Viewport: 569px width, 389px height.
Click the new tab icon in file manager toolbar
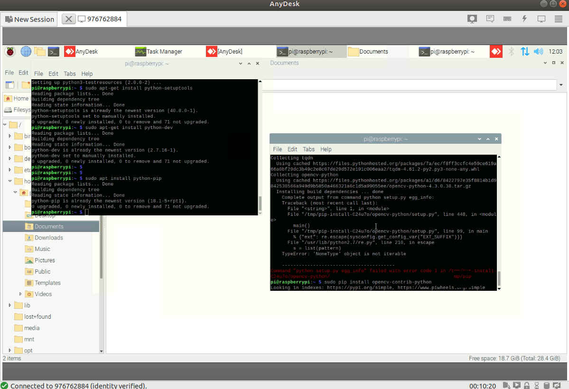(10, 84)
